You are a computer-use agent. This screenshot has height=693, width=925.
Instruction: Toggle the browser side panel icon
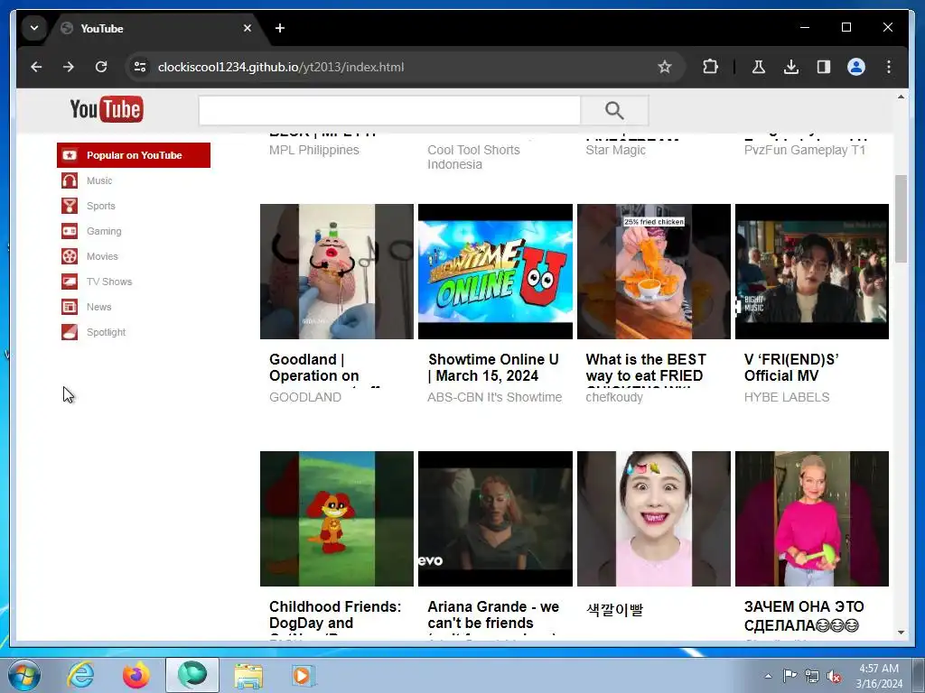click(x=824, y=67)
